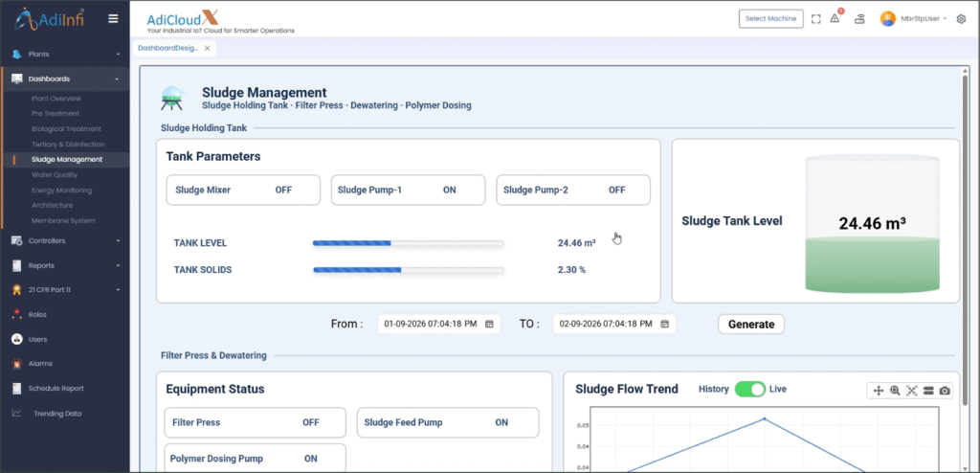Open the MbrStpUser dropdown arrow
Viewport: 980px width, 473px height.
(945, 19)
